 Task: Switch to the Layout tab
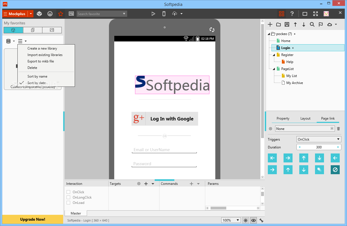pyautogui.click(x=305, y=118)
